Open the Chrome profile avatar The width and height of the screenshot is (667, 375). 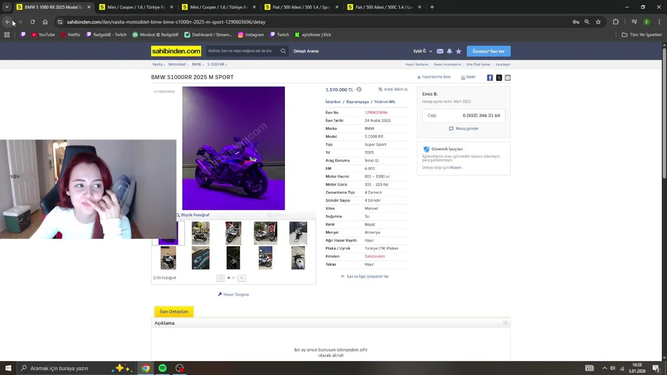click(x=647, y=22)
